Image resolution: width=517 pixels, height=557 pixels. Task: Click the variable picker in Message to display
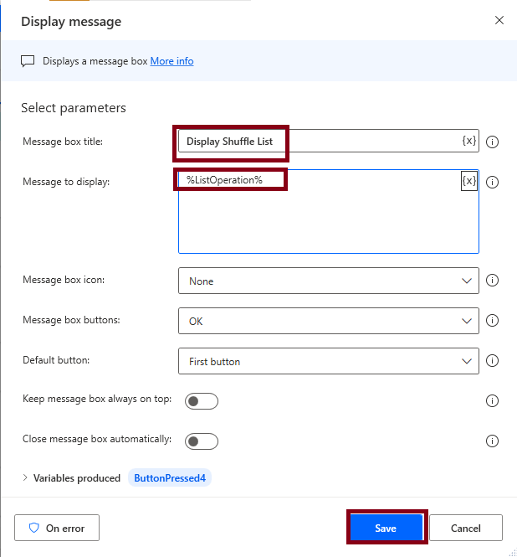tap(469, 181)
